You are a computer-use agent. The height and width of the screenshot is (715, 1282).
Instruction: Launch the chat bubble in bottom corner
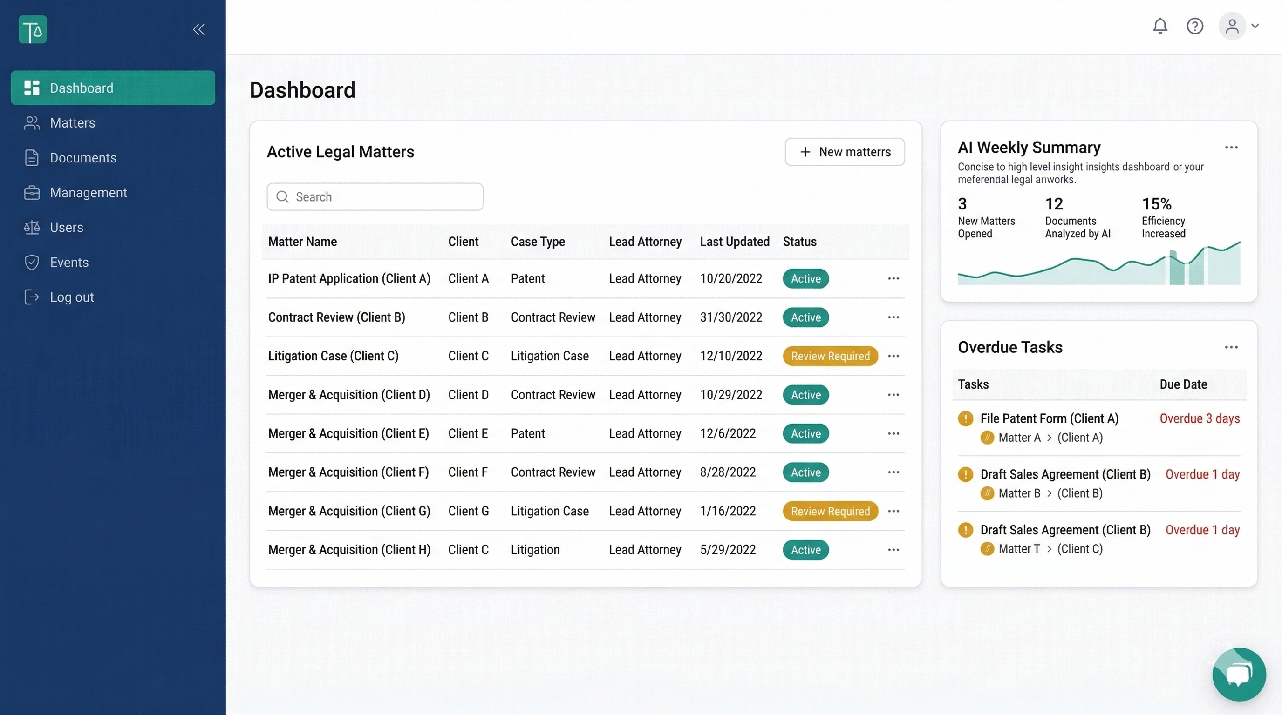coord(1239,674)
